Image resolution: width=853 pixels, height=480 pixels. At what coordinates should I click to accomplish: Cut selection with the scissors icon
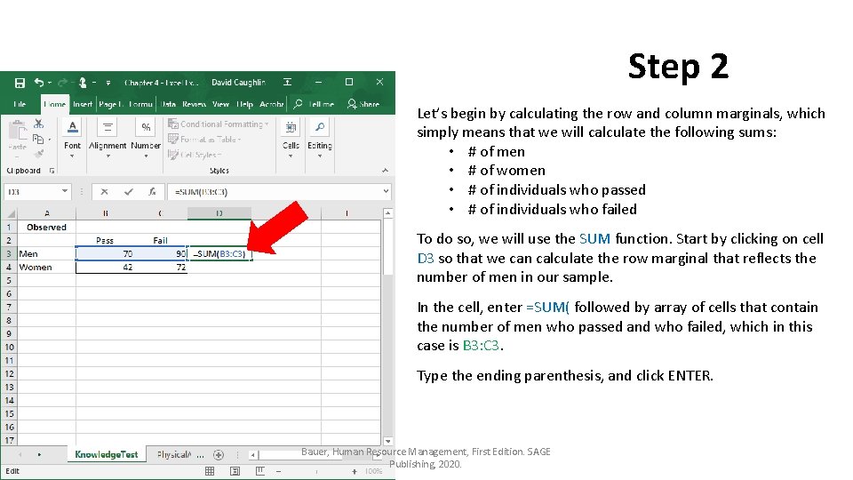38,124
